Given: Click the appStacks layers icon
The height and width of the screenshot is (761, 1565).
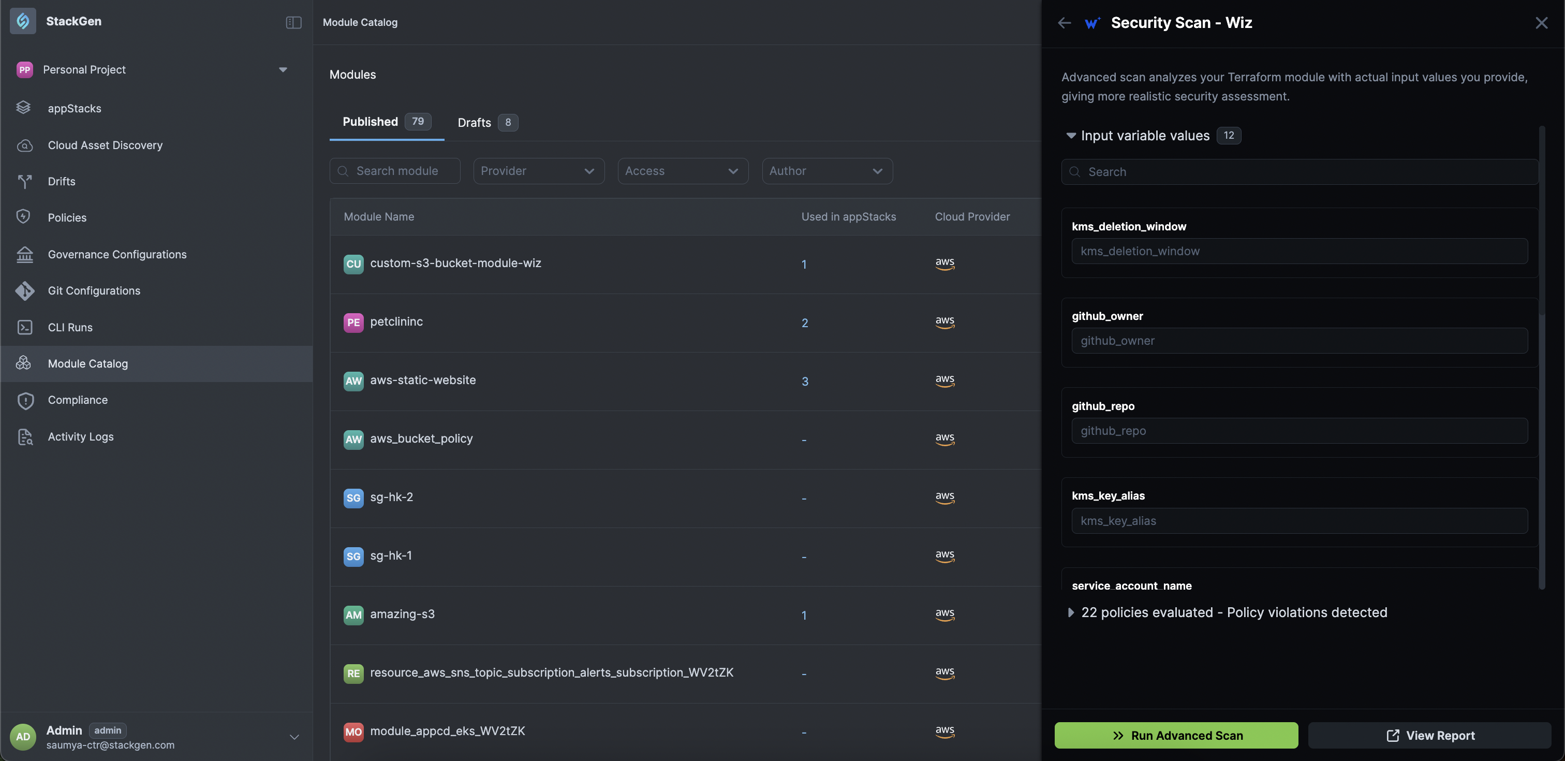Looking at the screenshot, I should coord(24,108).
